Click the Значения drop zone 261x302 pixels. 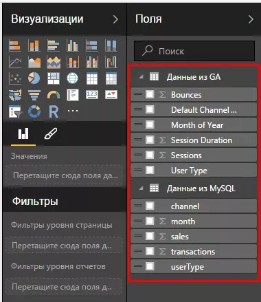coord(64,175)
